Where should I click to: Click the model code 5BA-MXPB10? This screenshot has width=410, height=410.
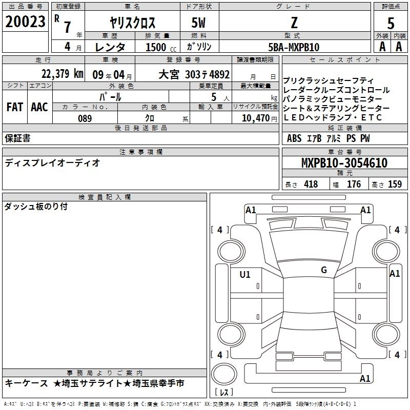pyautogui.click(x=294, y=47)
